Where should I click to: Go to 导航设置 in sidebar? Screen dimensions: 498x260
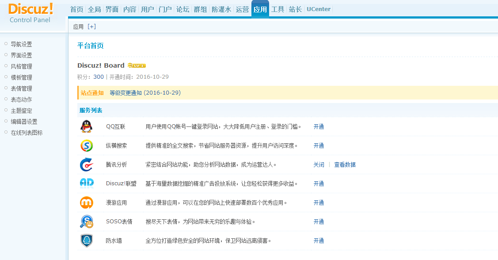21,44
